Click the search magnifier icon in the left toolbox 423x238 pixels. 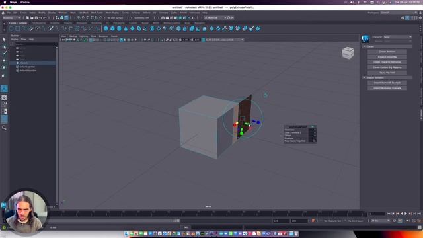coord(4,128)
